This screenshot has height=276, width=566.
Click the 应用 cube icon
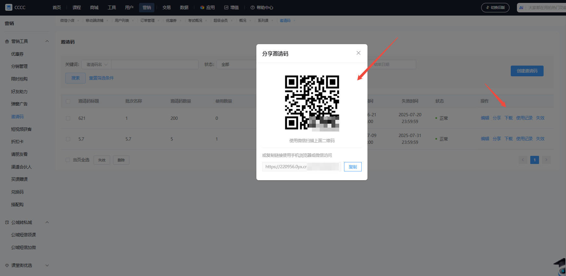click(202, 7)
